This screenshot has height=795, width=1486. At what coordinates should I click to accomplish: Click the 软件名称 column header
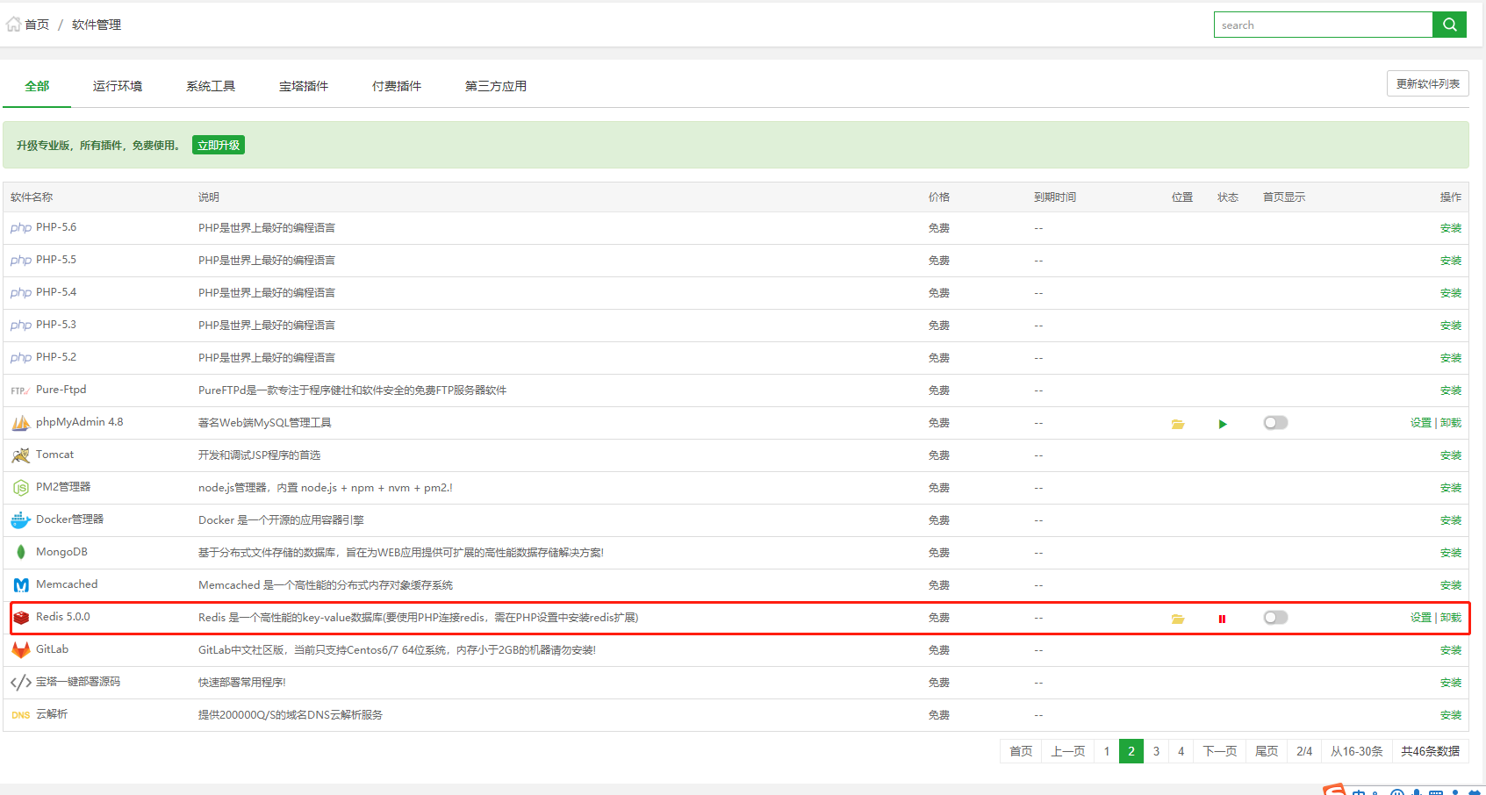32,197
